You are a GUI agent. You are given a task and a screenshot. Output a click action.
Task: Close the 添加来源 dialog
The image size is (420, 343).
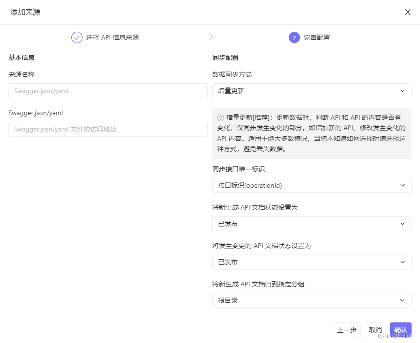coord(408,12)
